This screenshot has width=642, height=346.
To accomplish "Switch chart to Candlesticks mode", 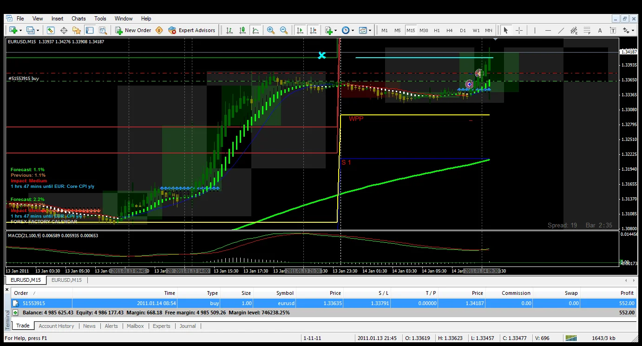I will coord(242,30).
